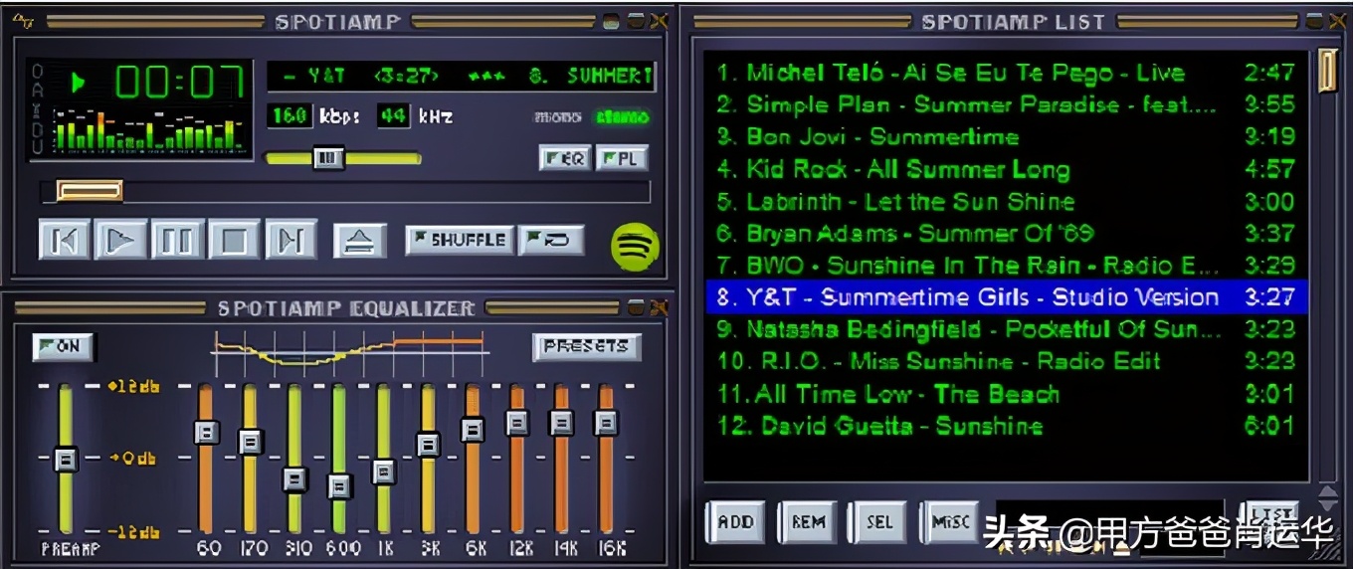Open the playlist REM menu
The width and height of the screenshot is (1353, 569).
(x=808, y=522)
